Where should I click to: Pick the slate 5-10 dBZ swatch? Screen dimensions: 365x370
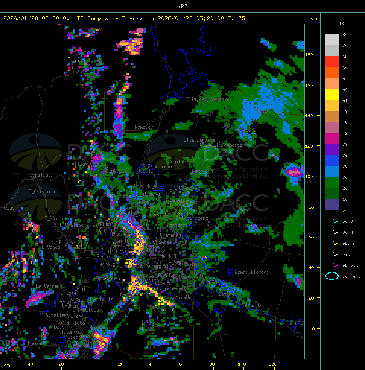click(x=332, y=205)
